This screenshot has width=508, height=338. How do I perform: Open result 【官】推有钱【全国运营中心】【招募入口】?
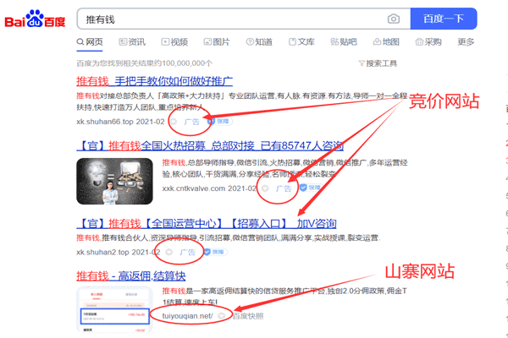tap(207, 223)
